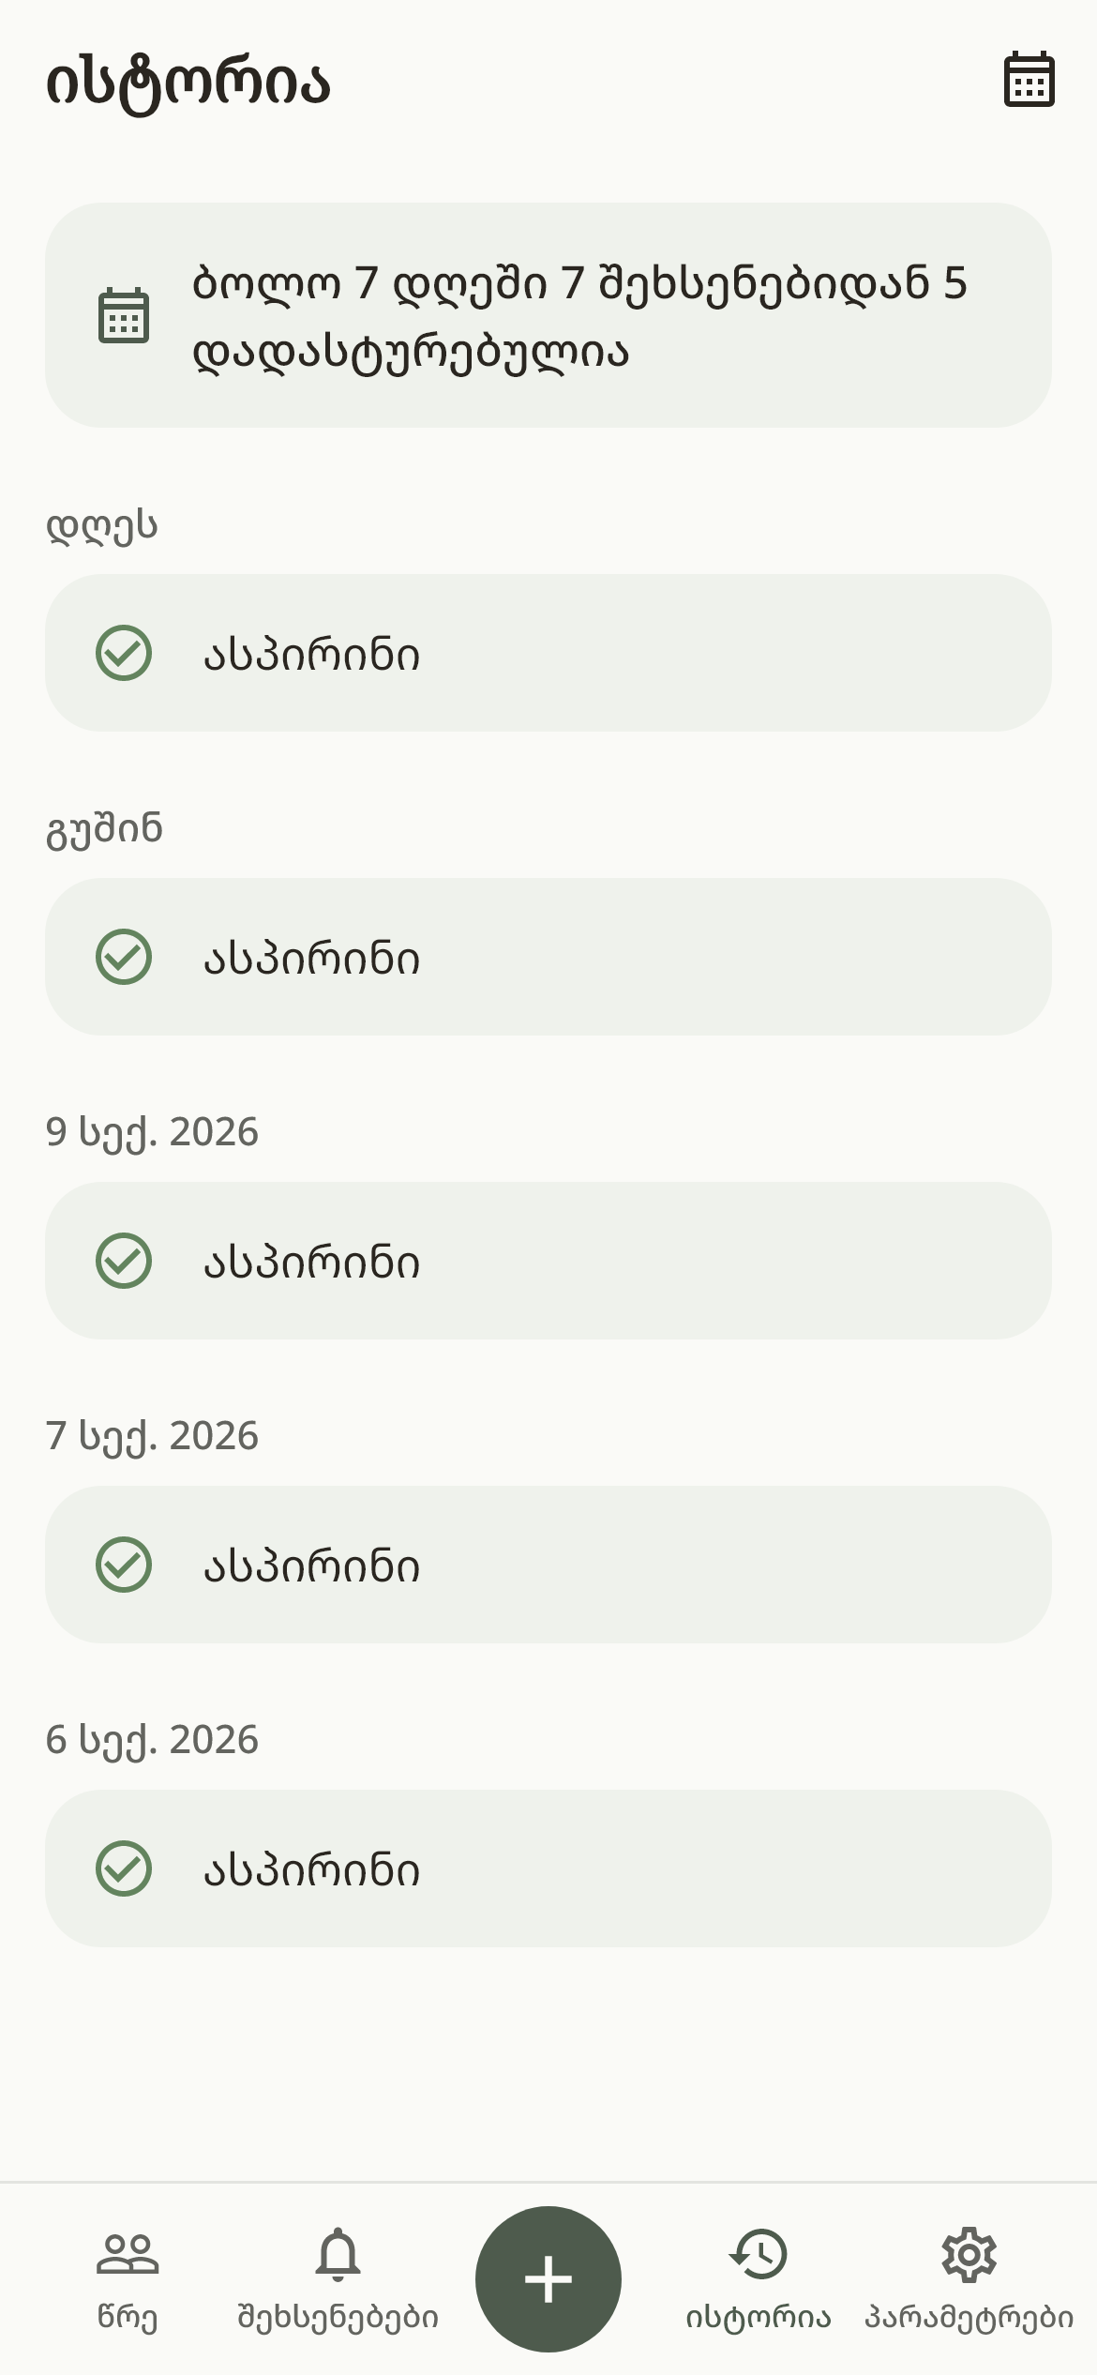Image resolution: width=1097 pixels, height=2375 pixels.
Task: Open the calendar icon in the header
Action: [1029, 80]
